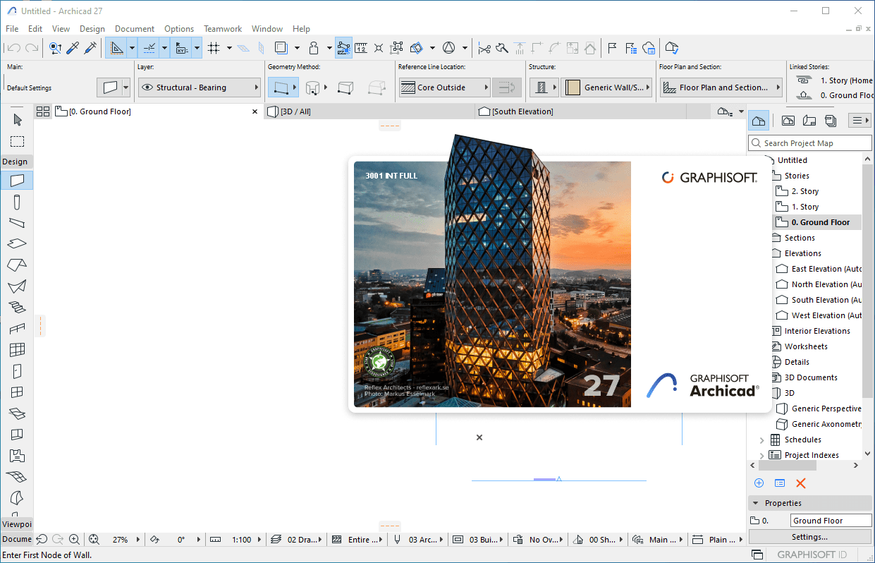Open the Design menu

[x=92, y=29]
